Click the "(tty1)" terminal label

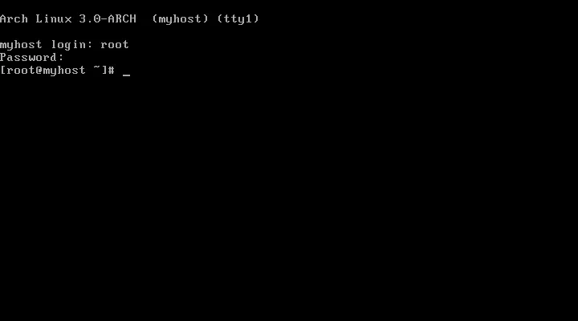click(238, 19)
